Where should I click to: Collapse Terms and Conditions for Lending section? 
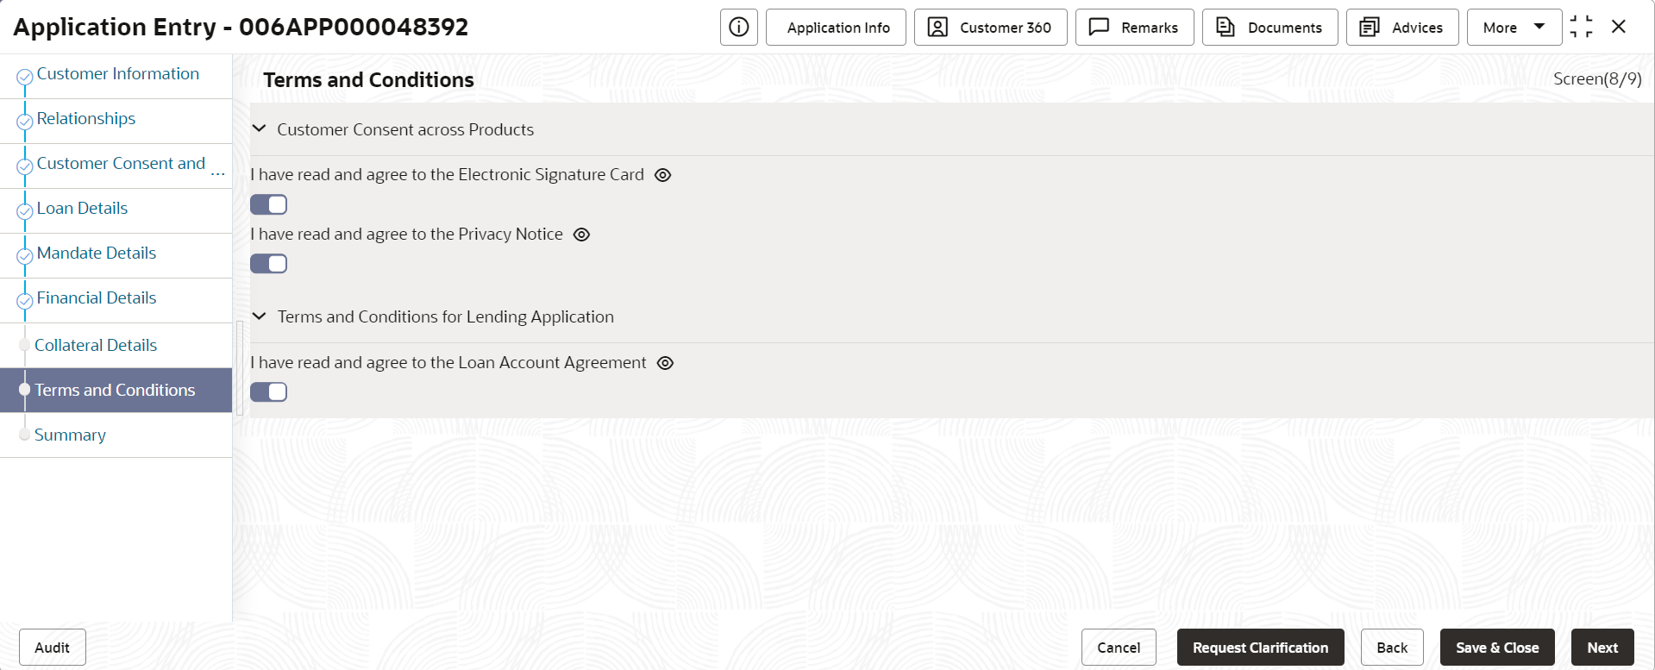tap(259, 316)
